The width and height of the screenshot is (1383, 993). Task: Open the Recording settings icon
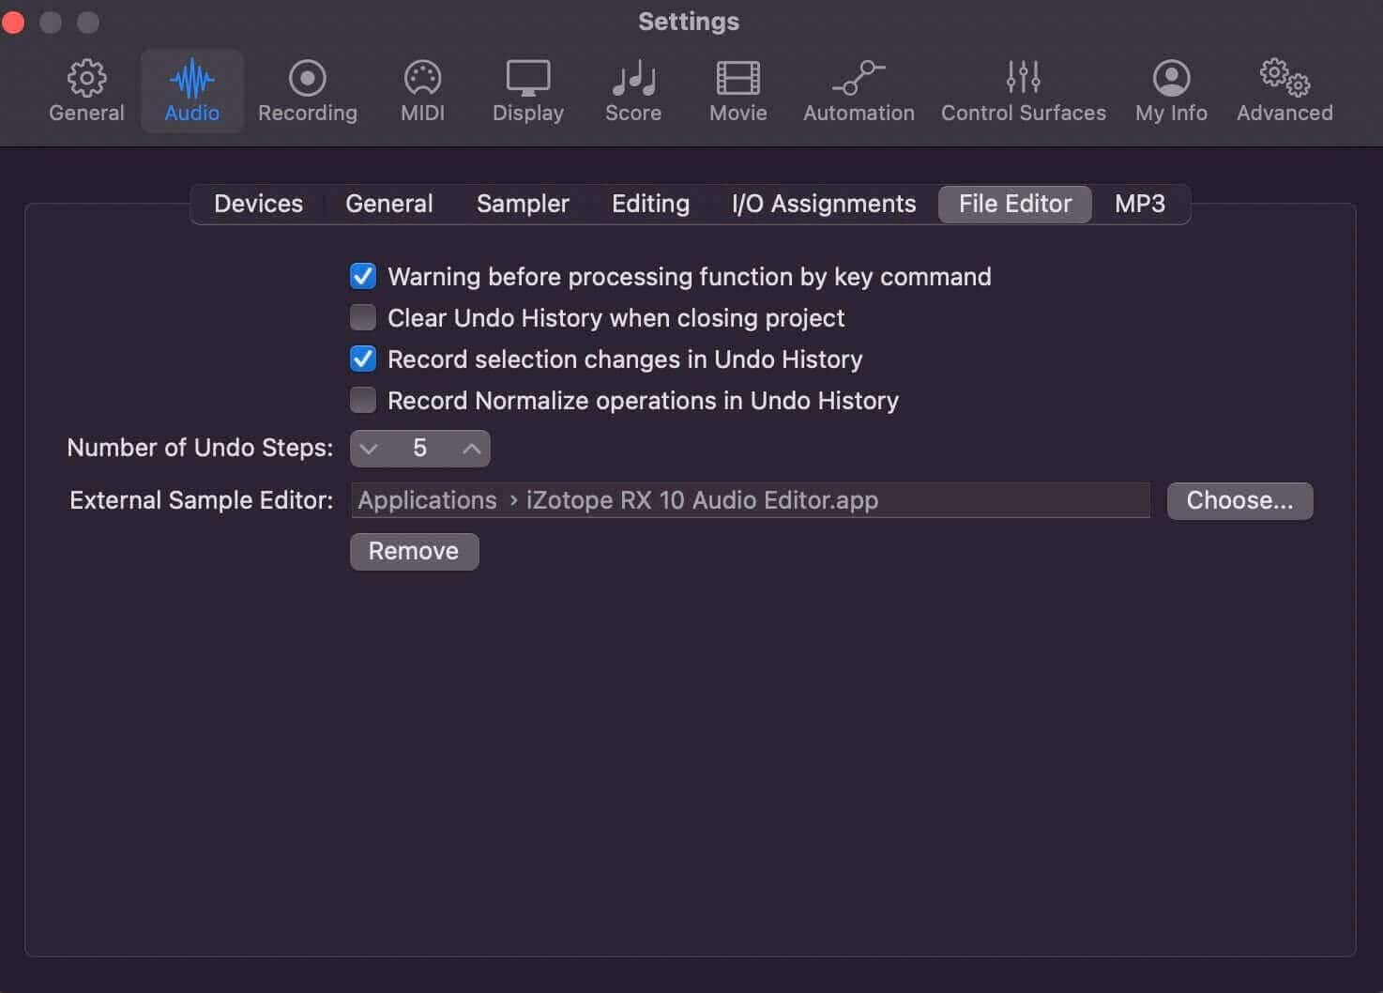[x=307, y=79]
